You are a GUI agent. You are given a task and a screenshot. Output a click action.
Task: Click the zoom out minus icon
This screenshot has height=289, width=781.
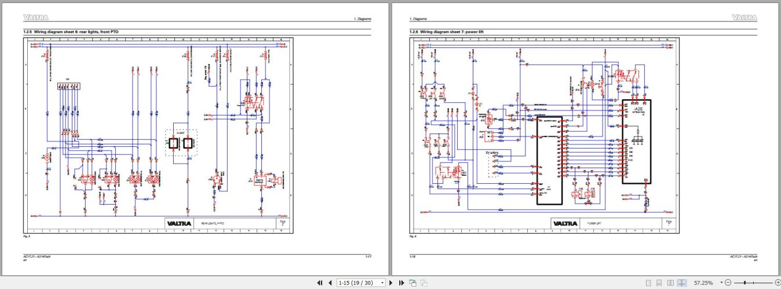pos(728,283)
